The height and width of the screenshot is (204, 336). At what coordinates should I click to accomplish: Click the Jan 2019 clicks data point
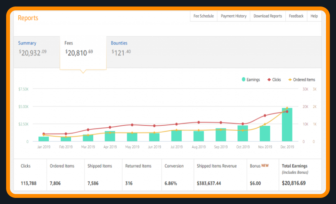pyautogui.click(x=43, y=134)
